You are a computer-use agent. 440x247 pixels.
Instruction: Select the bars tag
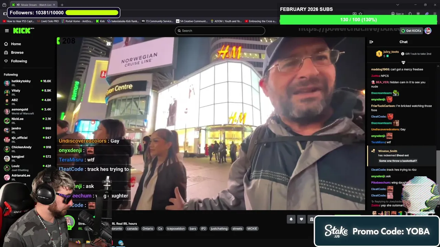pos(193,228)
